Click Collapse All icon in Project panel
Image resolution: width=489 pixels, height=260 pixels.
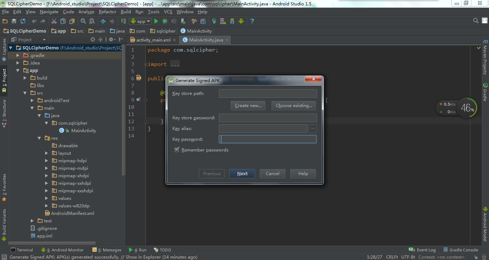tap(101, 39)
